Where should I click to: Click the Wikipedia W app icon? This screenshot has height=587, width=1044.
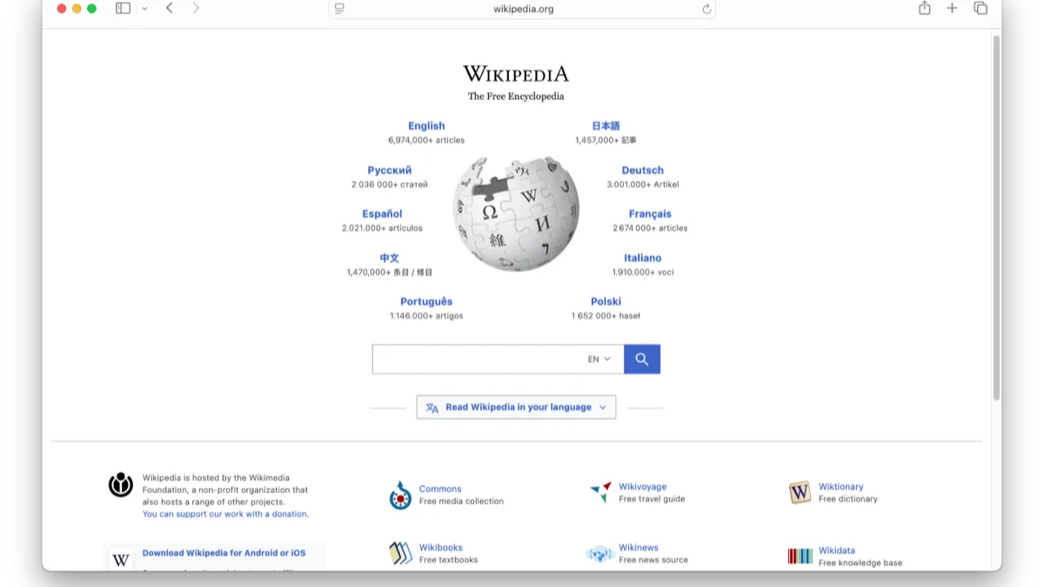coord(121,561)
